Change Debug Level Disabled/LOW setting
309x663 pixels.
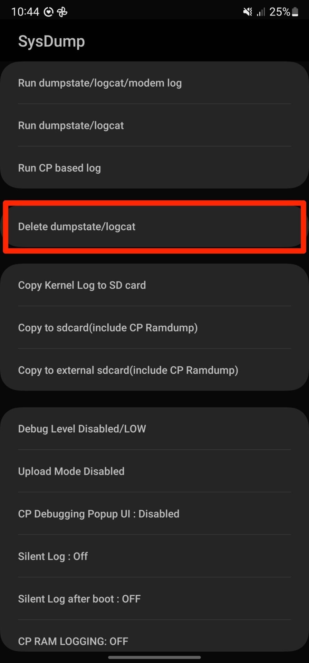(x=154, y=429)
